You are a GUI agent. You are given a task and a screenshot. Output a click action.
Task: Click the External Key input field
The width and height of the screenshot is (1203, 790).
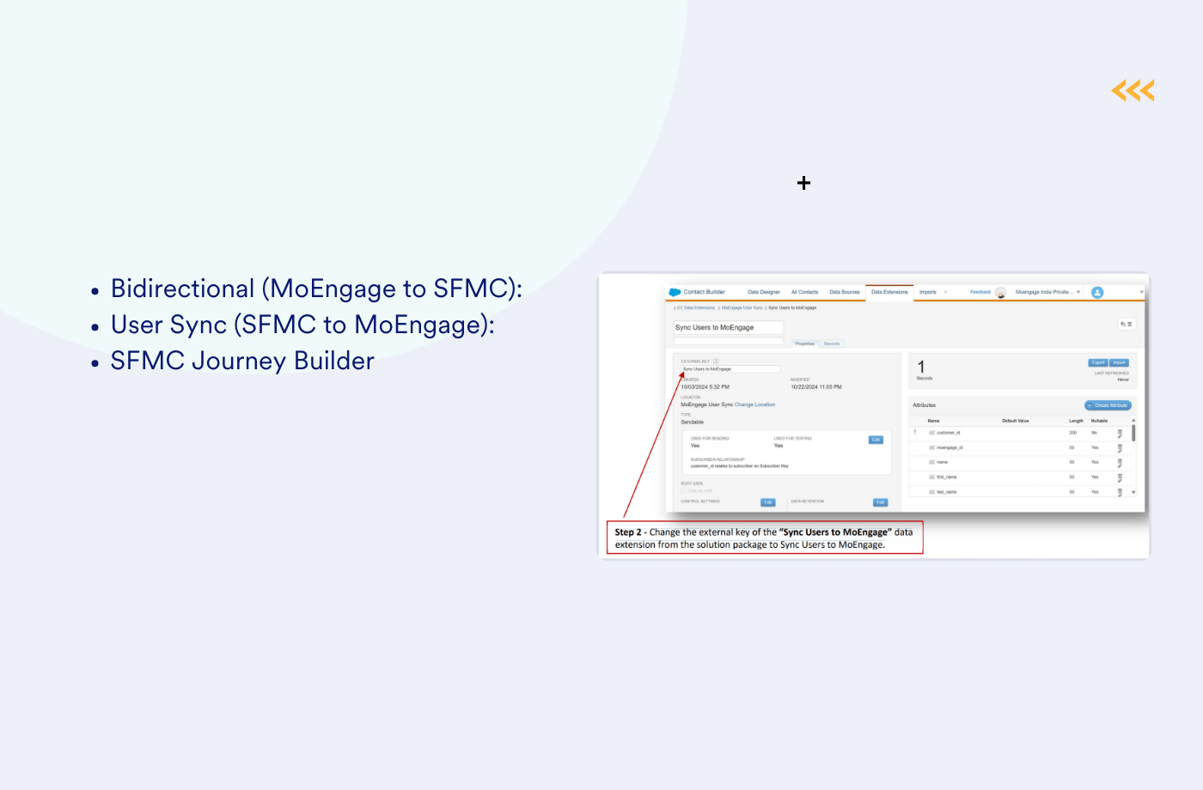click(x=730, y=369)
